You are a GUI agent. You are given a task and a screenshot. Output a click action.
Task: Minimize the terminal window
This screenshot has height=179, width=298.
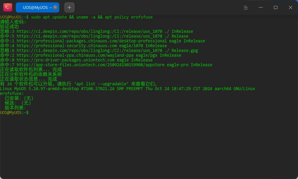point(261,7)
